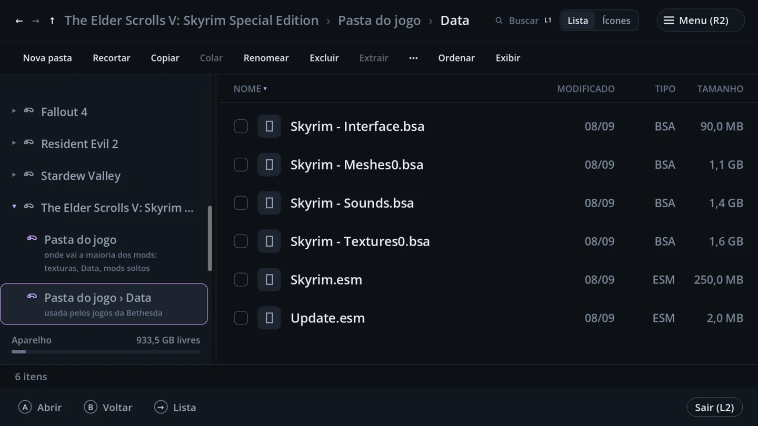Expand the Stardew Valley tree node

coord(14,176)
